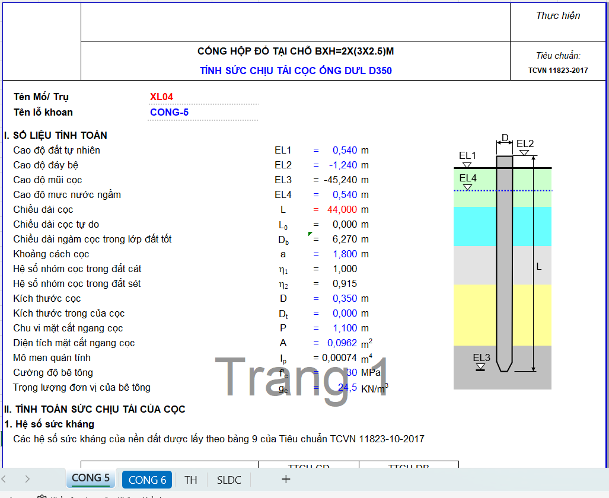Viewport: 609px width, 498px height.
Task: Select the red XL04 pier name cell
Action: pos(162,97)
